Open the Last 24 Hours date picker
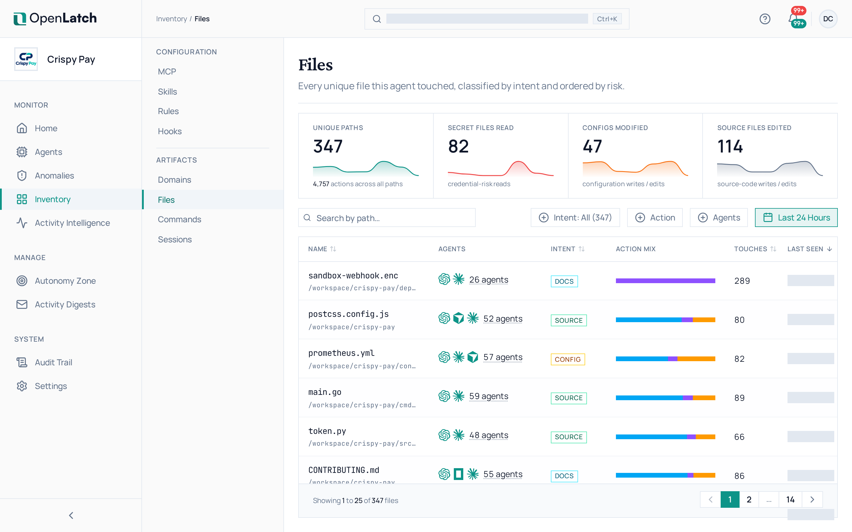Viewport: 852px width, 532px height. 796,218
